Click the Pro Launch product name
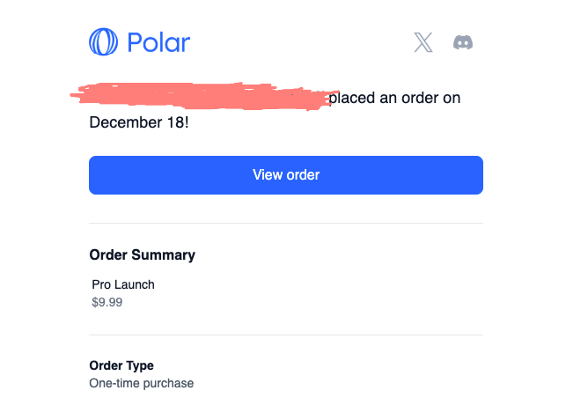 tap(123, 284)
